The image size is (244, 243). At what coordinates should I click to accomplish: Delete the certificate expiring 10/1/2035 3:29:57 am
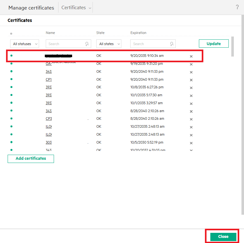pos(191,104)
